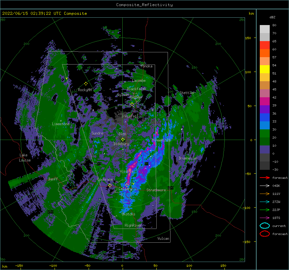
Task: Click yellow diamond marker above Calgary label
Action: click(127, 185)
